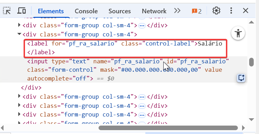The height and width of the screenshot is (134, 259).
Task: Click ellipsis in div above the open form-group div
Action: [x=142, y=26]
